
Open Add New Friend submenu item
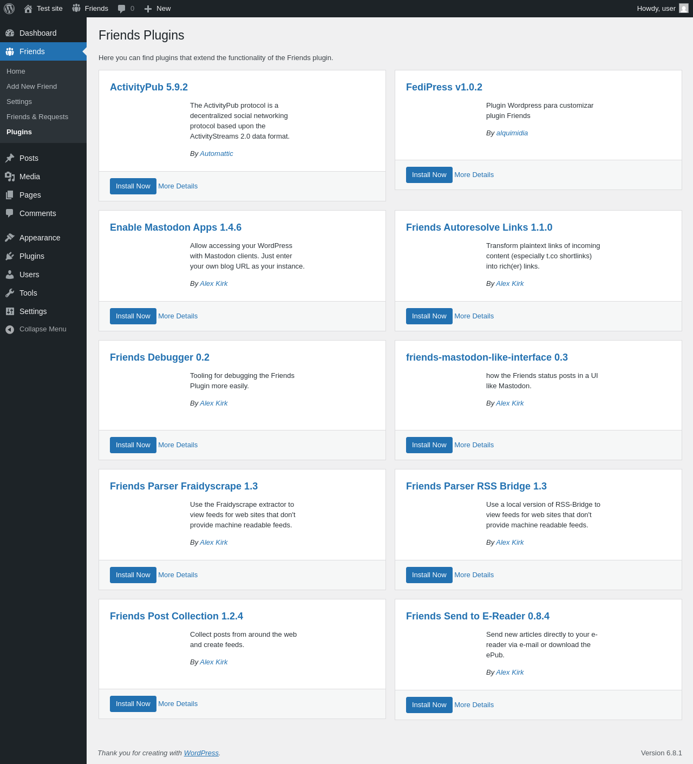31,87
